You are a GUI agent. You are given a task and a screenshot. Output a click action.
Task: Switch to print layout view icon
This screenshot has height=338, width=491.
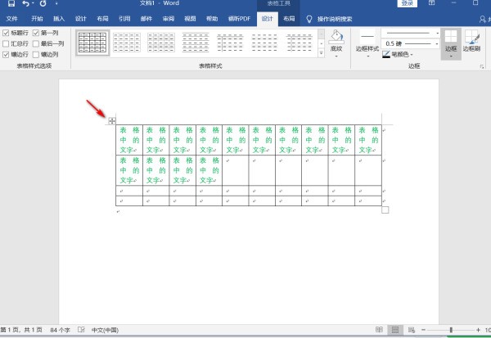click(395, 330)
